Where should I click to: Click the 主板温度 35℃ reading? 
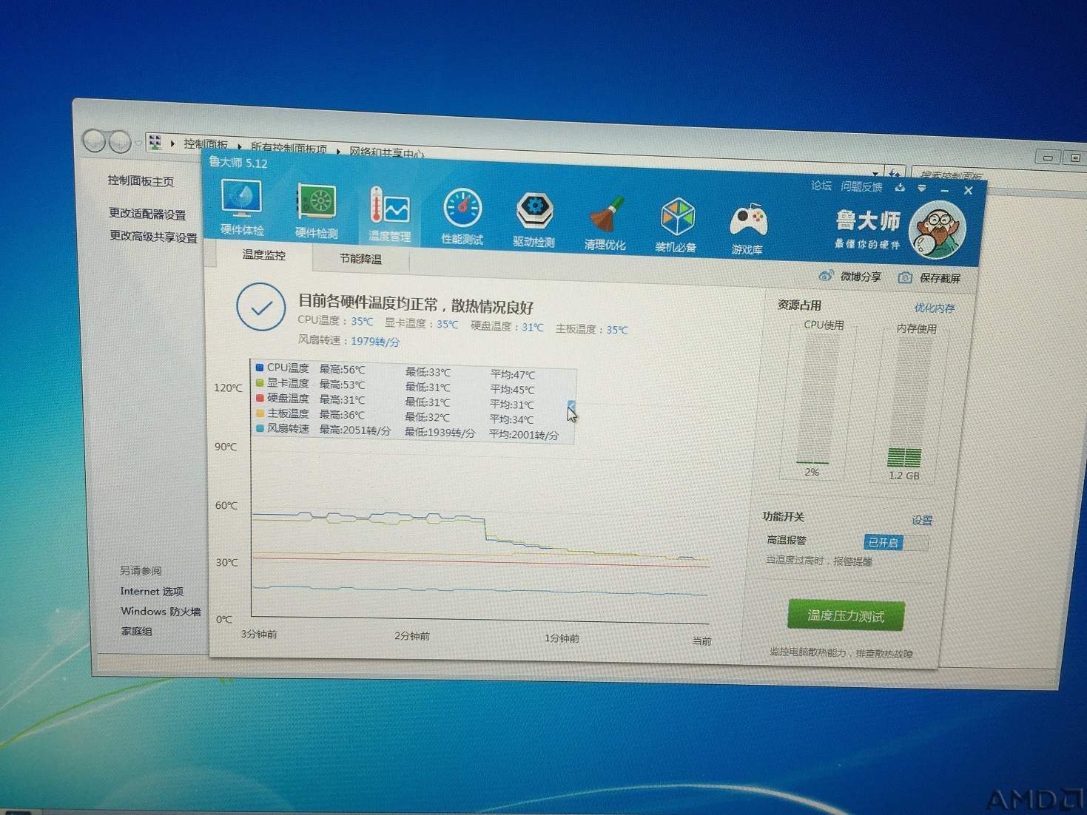(617, 330)
